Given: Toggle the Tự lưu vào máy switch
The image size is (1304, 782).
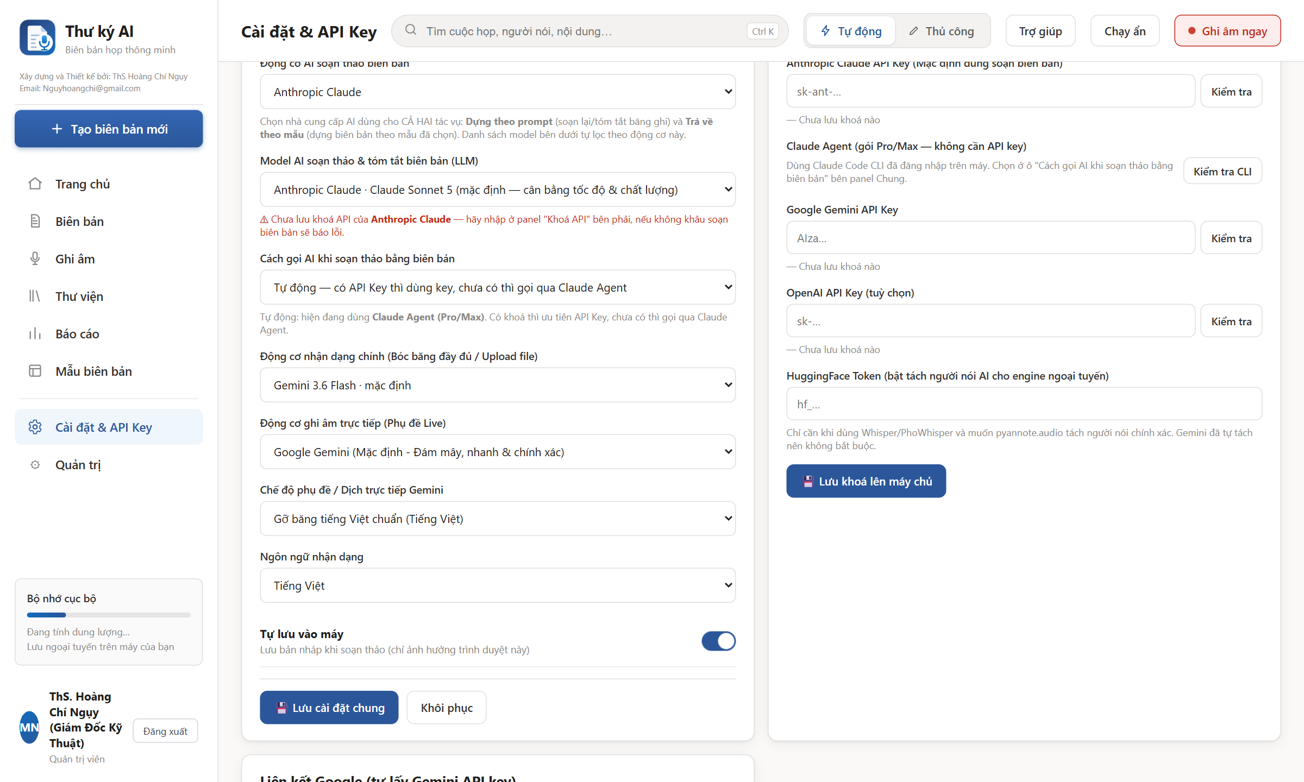Looking at the screenshot, I should 718,641.
